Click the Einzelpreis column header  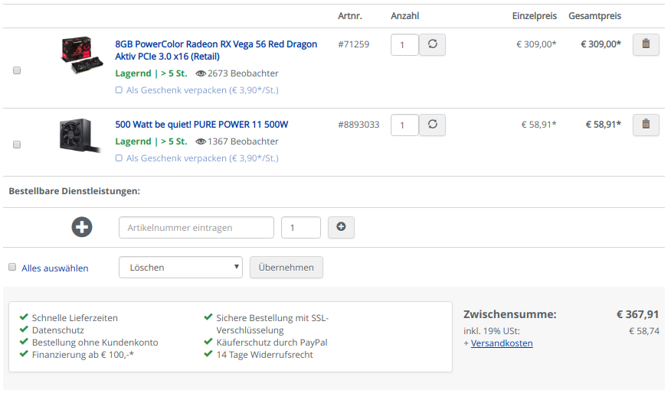coord(535,16)
